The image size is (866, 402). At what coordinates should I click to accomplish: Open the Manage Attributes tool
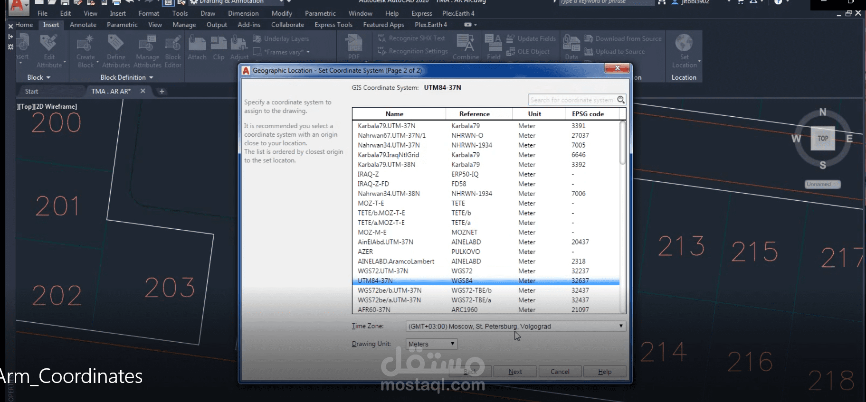point(147,51)
